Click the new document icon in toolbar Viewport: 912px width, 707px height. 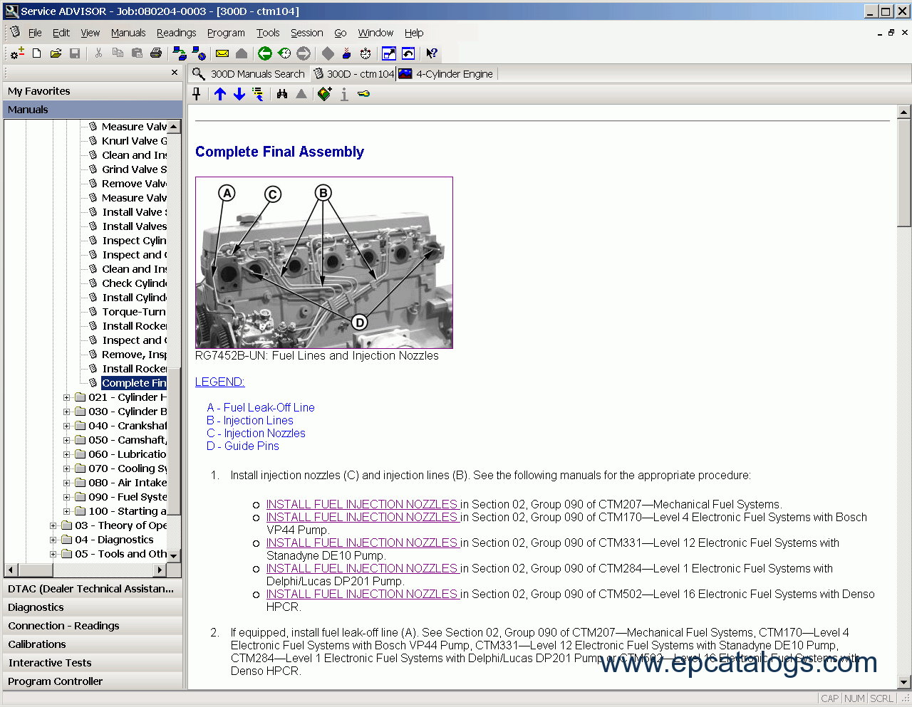pyautogui.click(x=37, y=53)
